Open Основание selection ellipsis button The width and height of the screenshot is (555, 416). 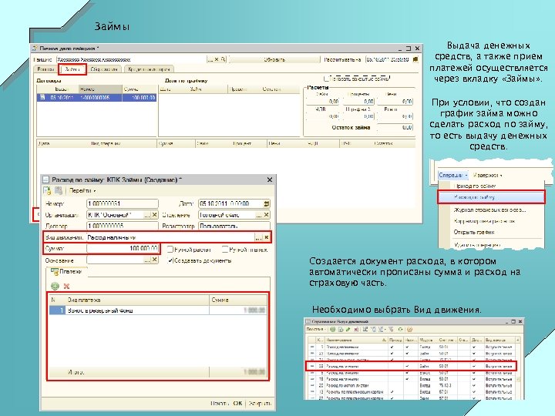147,260
